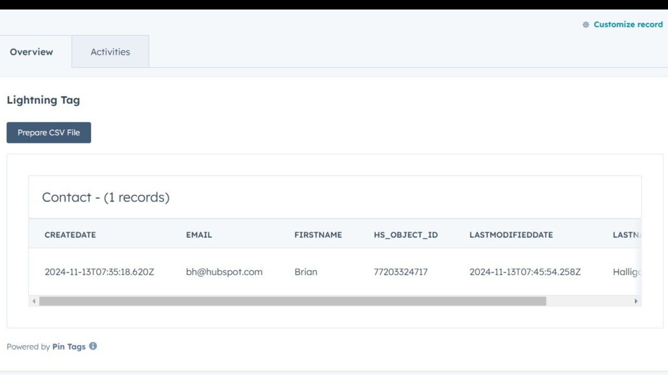668x375 pixels.
Task: Click the EMAIL column header
Action: coord(199,235)
